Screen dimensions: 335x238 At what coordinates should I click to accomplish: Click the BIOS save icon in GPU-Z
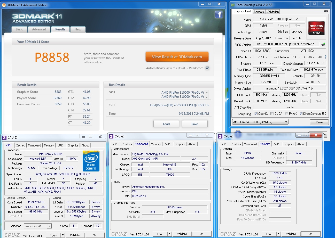click(323, 44)
